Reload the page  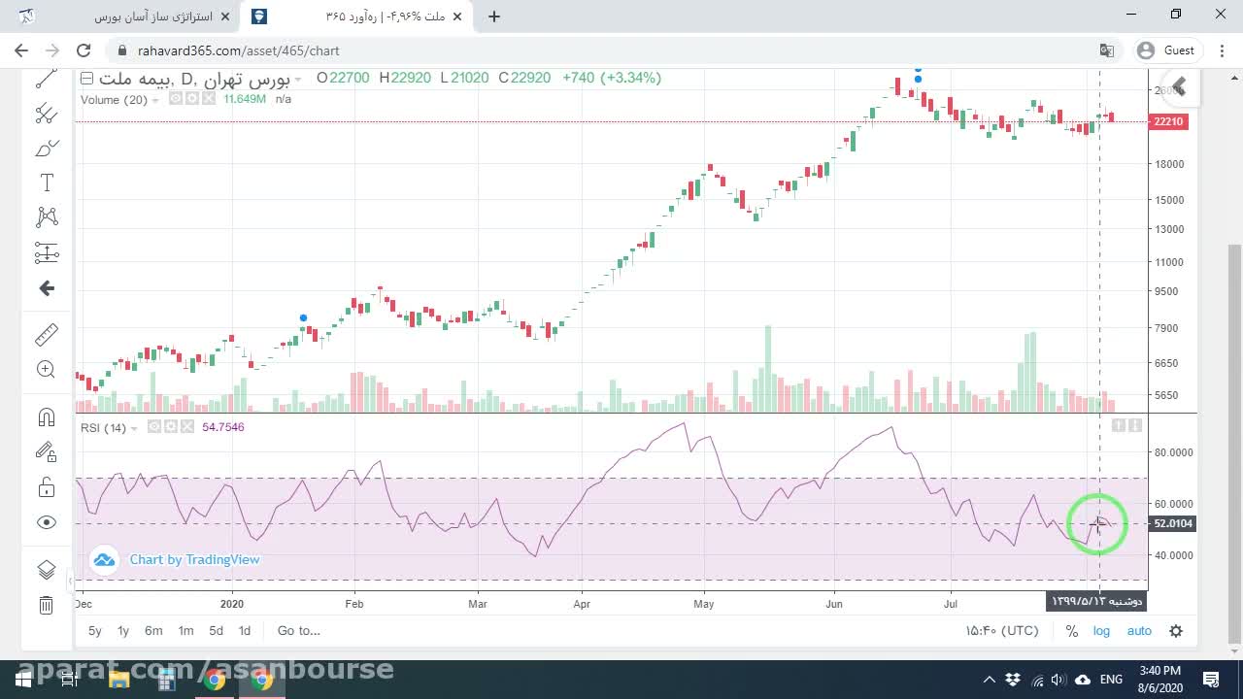click(x=84, y=50)
